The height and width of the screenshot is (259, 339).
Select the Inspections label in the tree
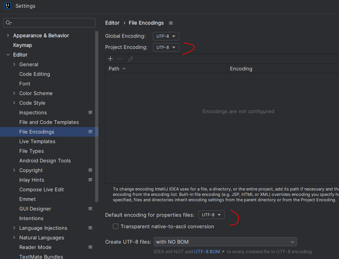[33, 112]
